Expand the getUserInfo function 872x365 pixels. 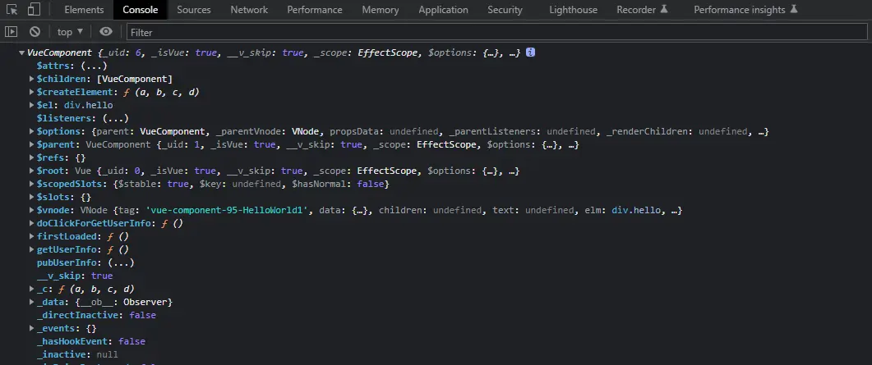click(x=32, y=249)
